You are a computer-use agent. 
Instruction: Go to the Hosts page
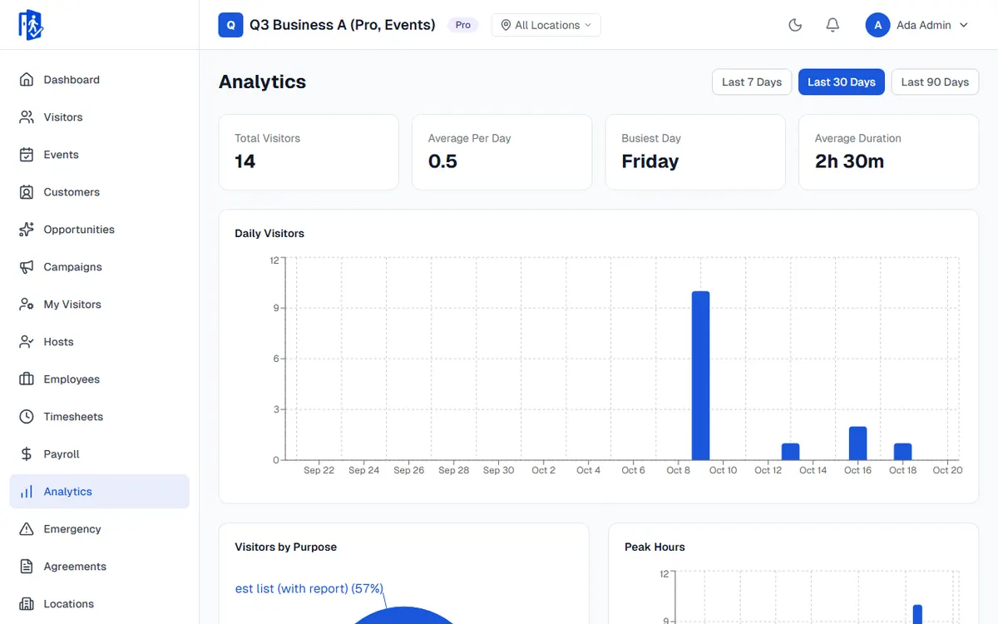pyautogui.click(x=100, y=342)
